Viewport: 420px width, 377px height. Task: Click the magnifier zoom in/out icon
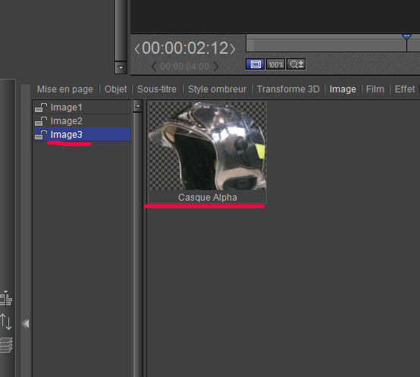[x=296, y=64]
